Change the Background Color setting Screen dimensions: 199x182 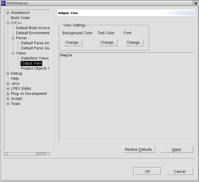pos(73,43)
